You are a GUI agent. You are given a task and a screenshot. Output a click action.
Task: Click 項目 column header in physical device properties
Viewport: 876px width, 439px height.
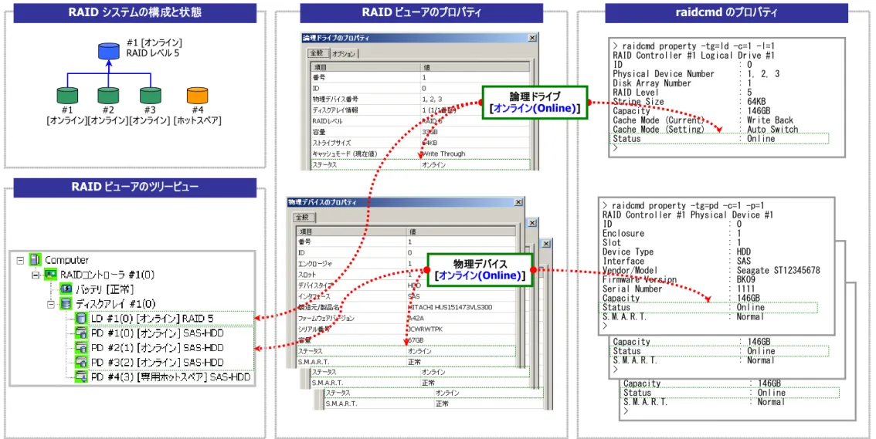point(351,231)
